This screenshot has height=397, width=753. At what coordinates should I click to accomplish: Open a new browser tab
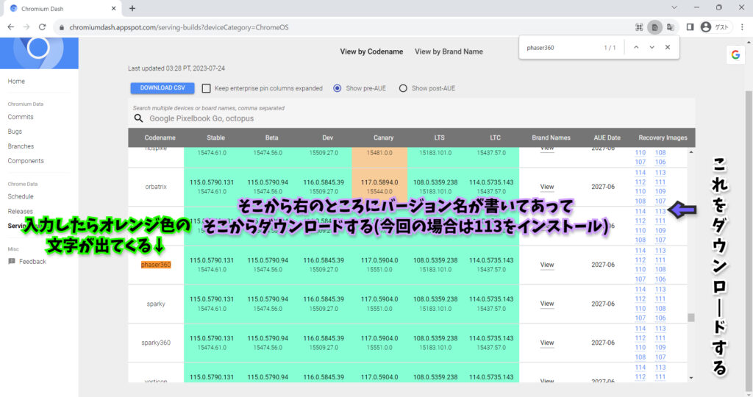click(x=132, y=8)
